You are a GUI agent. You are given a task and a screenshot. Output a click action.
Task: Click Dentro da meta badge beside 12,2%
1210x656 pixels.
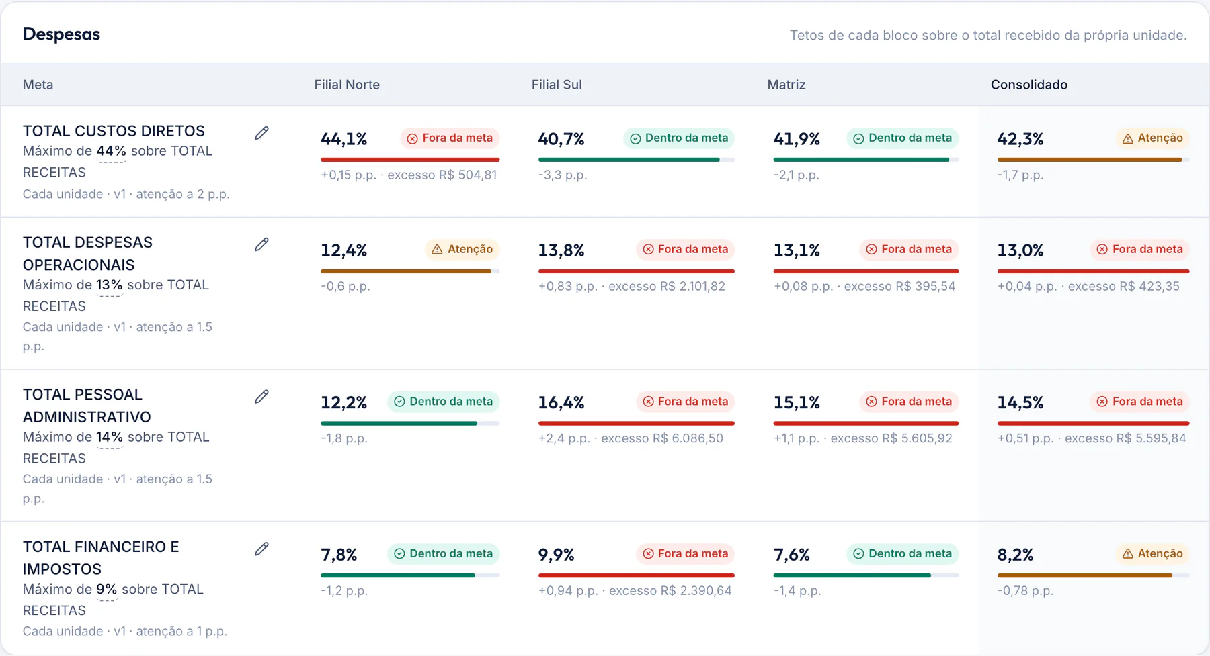tap(444, 402)
